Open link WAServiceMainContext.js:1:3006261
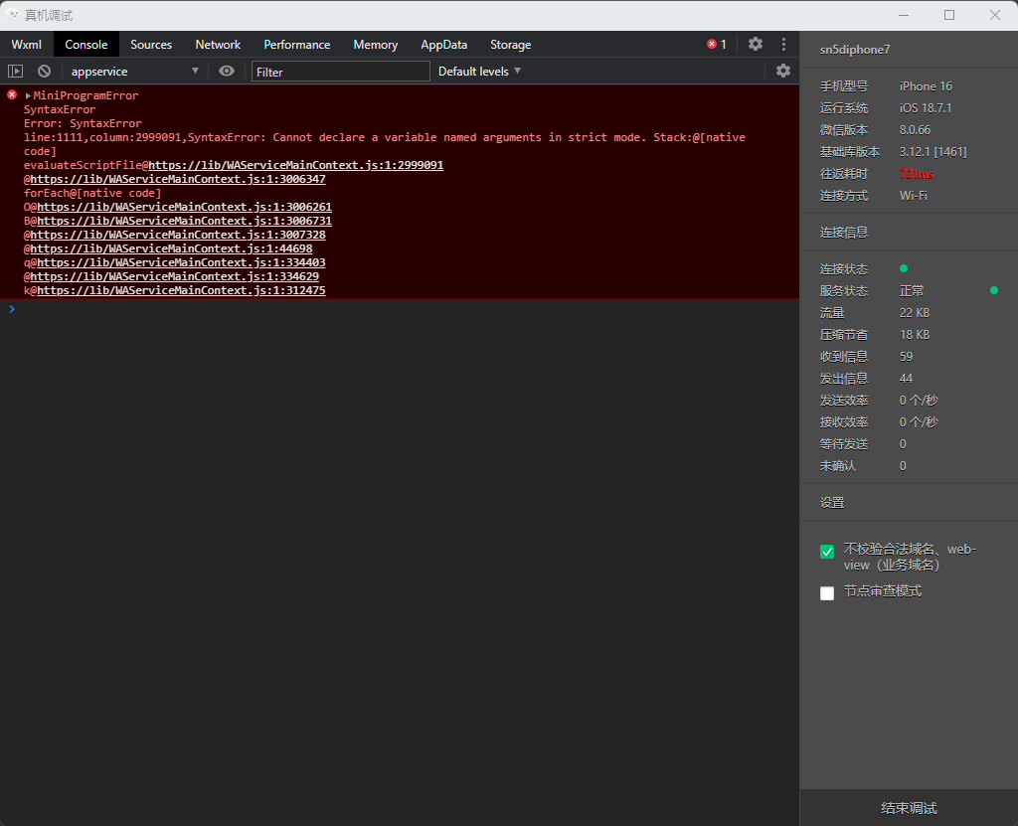Image resolution: width=1018 pixels, height=826 pixels. coord(184,207)
